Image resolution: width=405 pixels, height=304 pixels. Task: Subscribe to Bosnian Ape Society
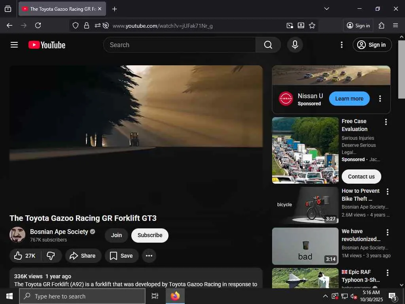pos(150,236)
